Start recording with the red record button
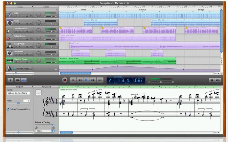 click(65, 80)
